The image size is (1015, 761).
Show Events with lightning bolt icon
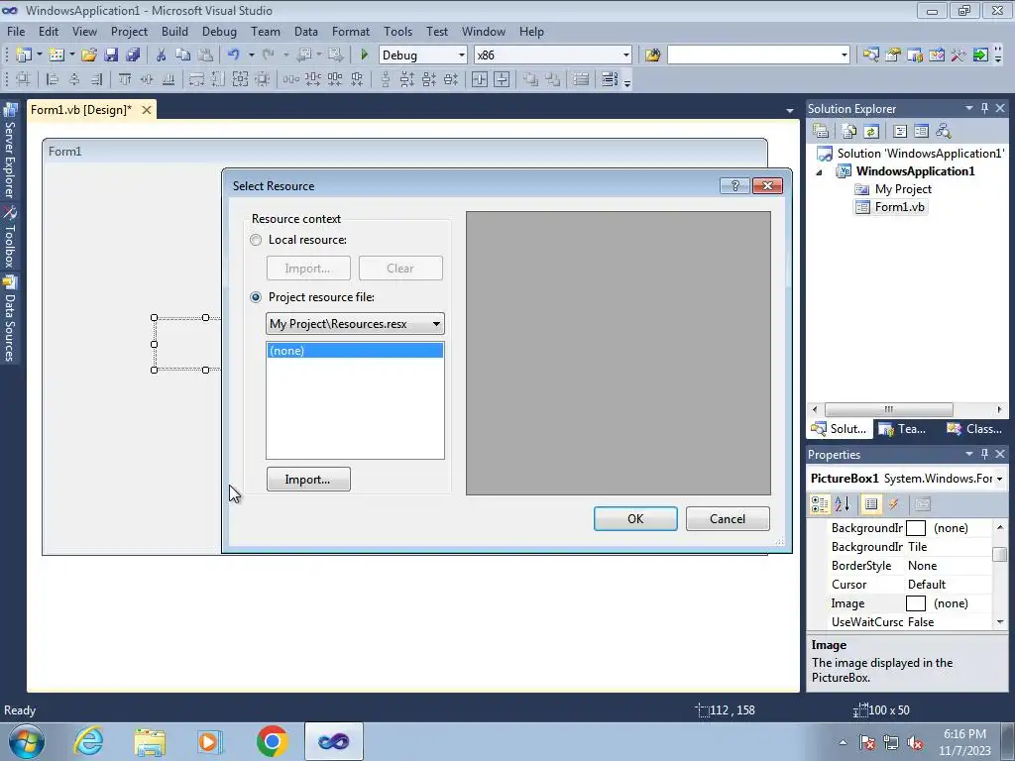tap(893, 504)
